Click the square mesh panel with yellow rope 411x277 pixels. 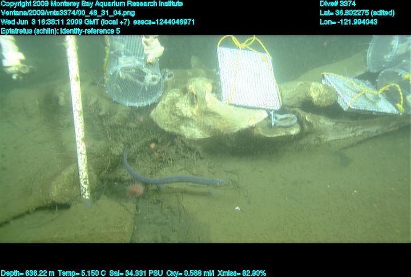pyautogui.click(x=248, y=75)
